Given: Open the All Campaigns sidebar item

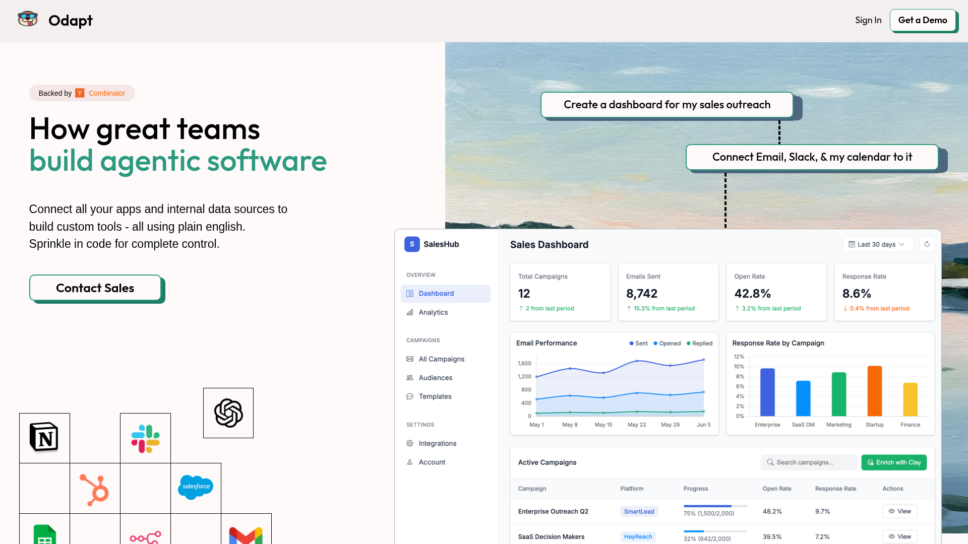Looking at the screenshot, I should click(441, 359).
